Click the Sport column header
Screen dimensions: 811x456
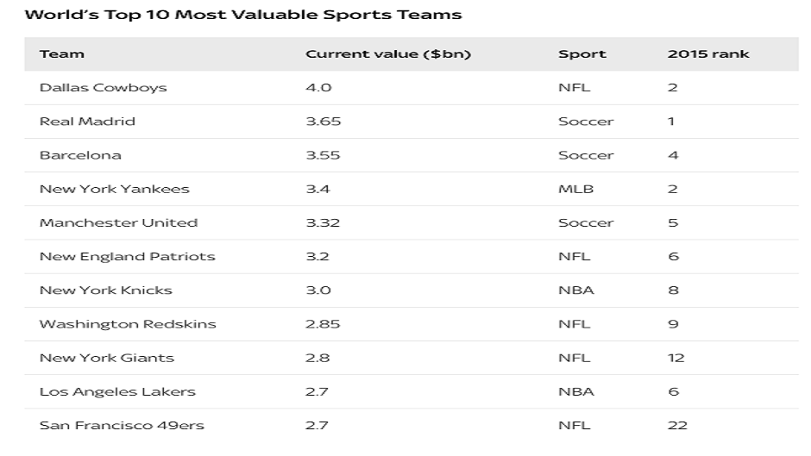(582, 54)
